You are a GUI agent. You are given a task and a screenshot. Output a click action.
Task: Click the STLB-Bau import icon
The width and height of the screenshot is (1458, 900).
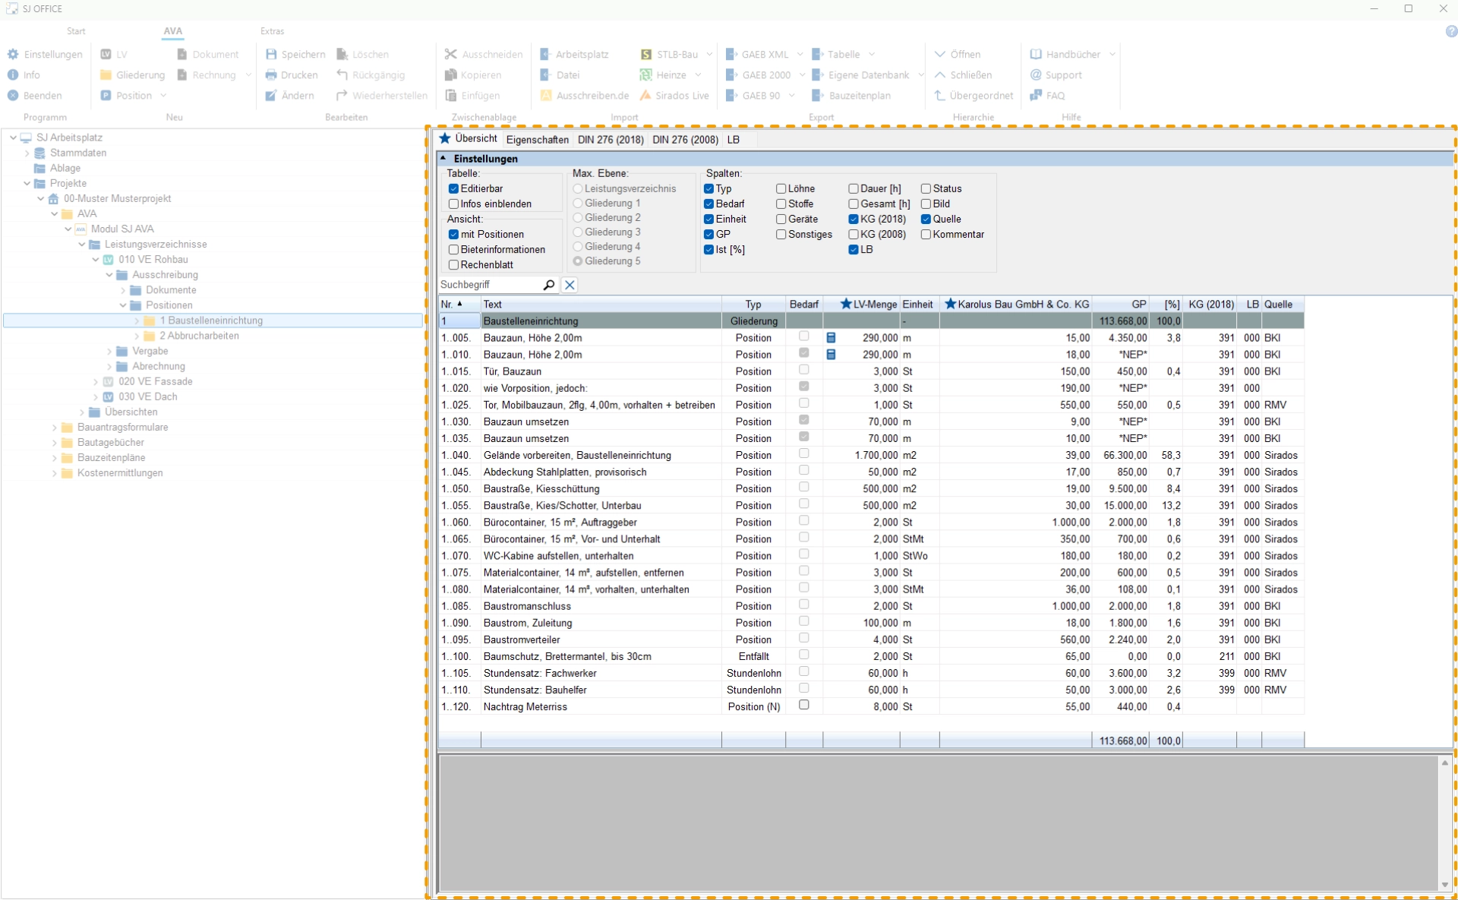646,55
